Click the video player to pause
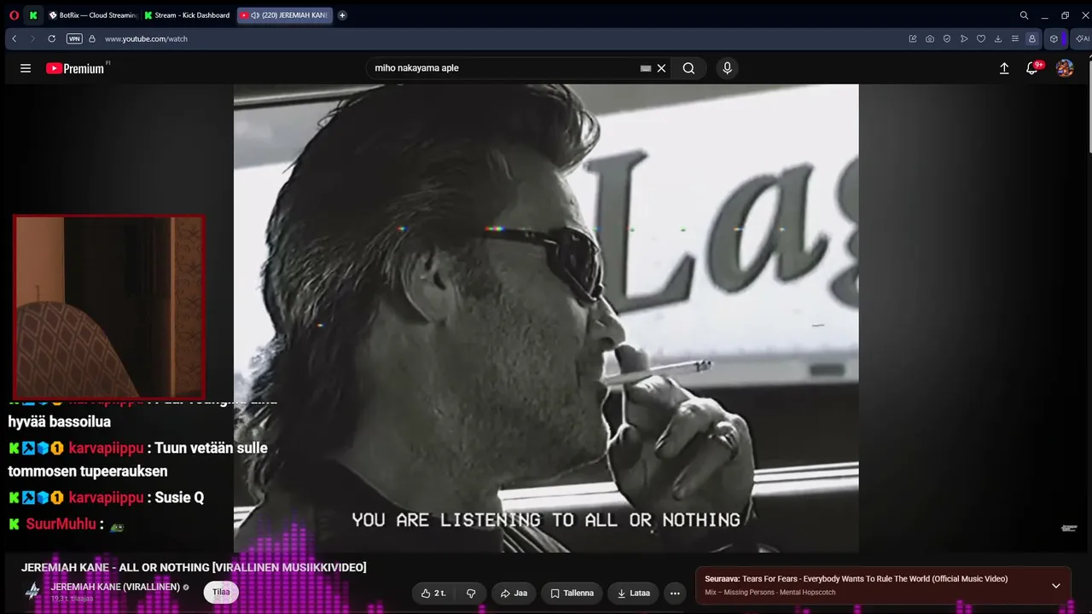The height and width of the screenshot is (614, 1092). pos(546,318)
